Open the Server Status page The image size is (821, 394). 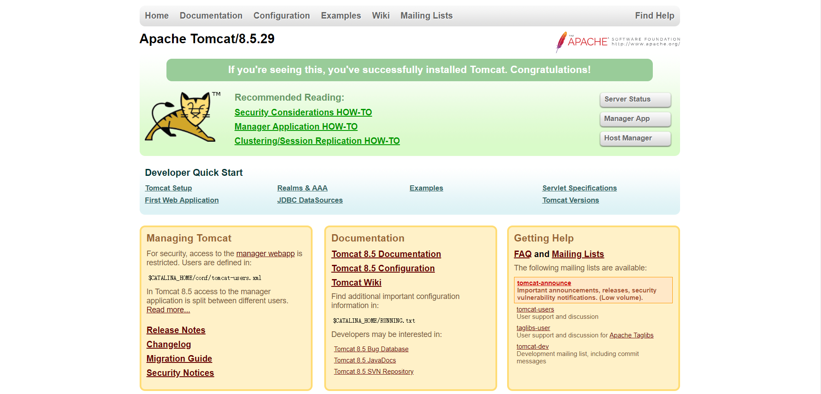tap(635, 99)
